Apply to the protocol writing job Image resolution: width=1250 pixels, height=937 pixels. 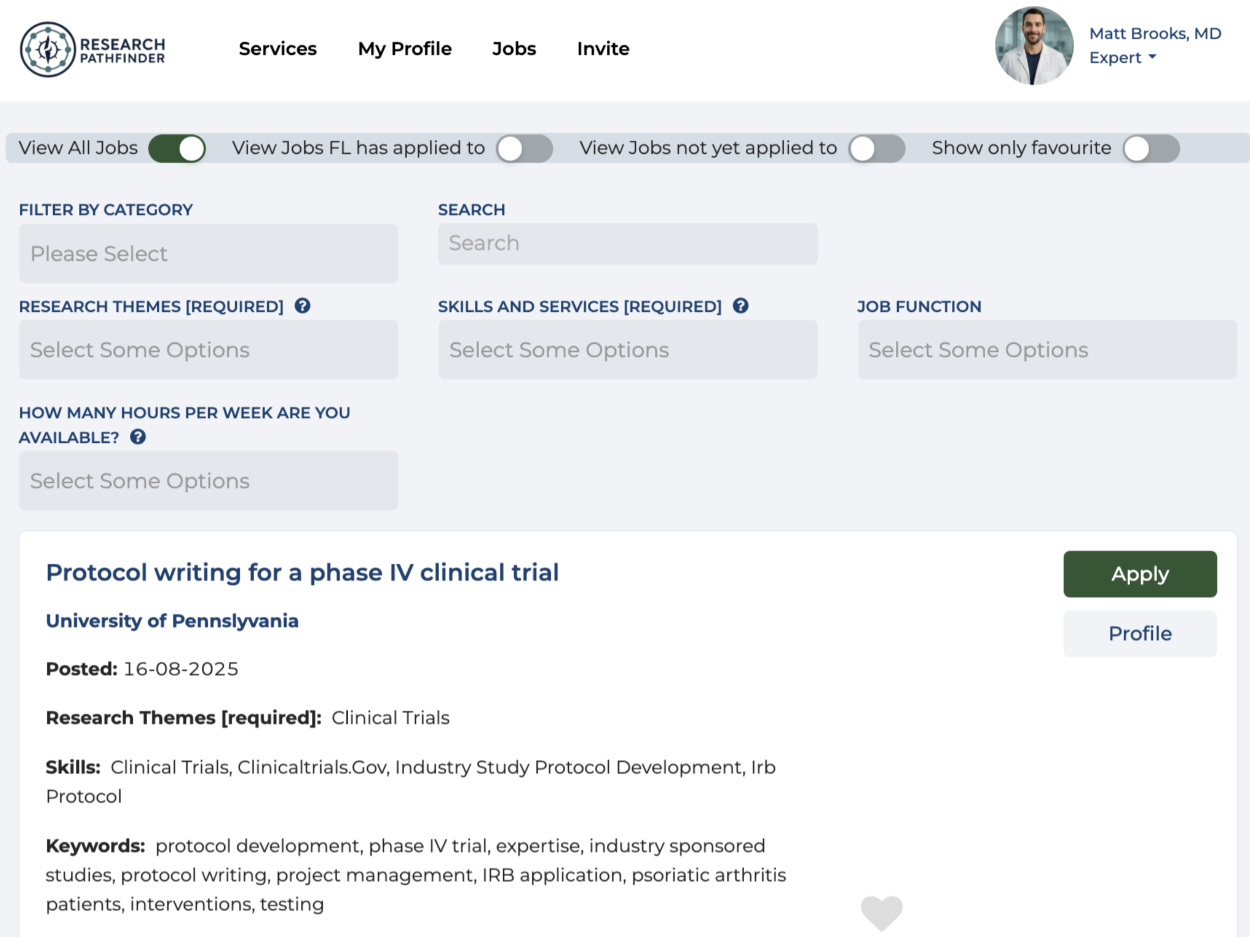pos(1140,574)
